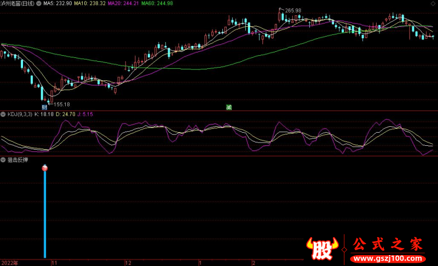Click the 财 finance marker below the low

[x=44, y=108]
